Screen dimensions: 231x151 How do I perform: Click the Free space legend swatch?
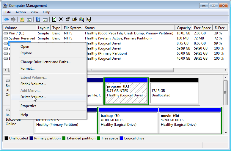click(99, 138)
